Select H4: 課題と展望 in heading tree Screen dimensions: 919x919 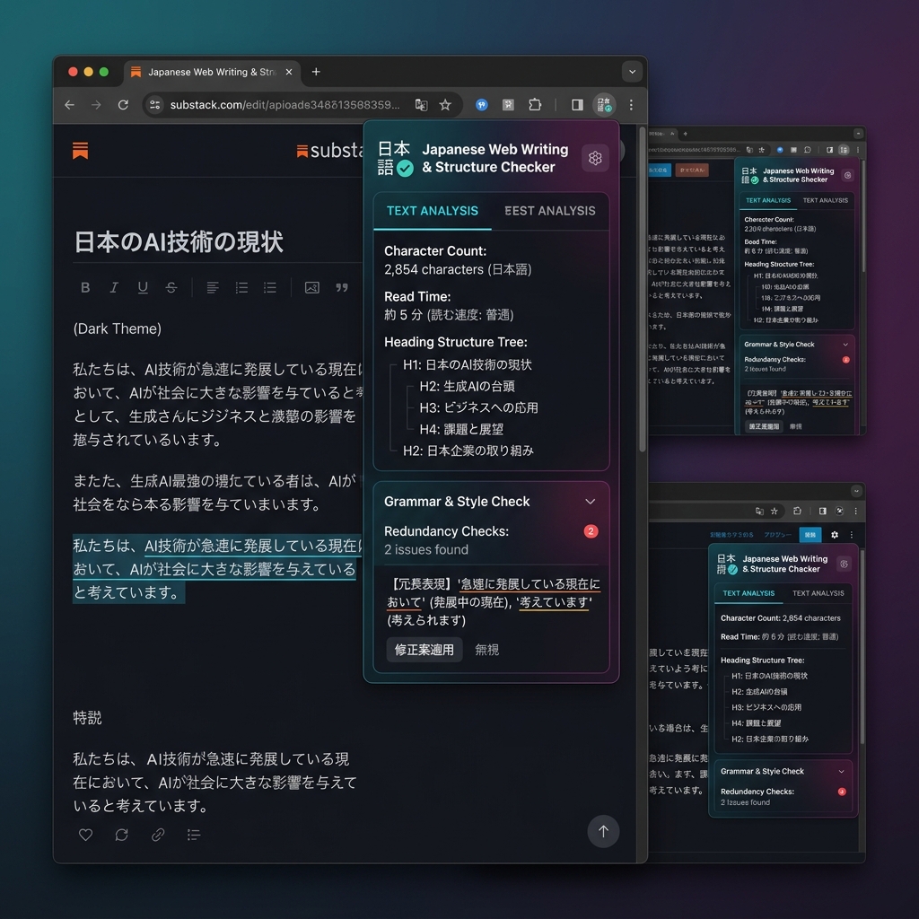[x=460, y=429]
